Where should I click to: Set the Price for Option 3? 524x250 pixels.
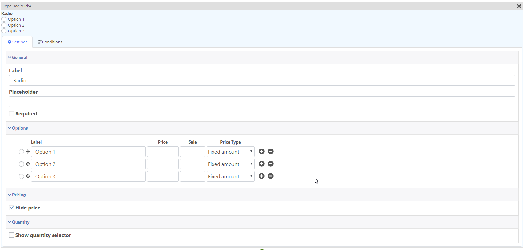163,176
